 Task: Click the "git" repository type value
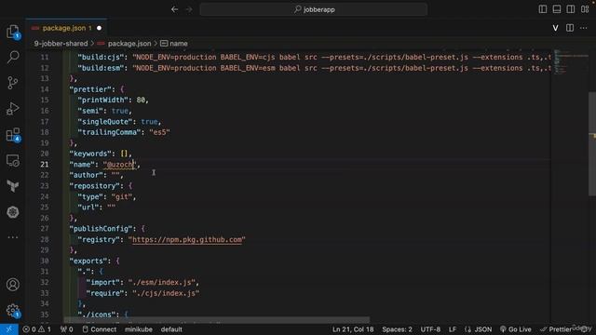122,196
